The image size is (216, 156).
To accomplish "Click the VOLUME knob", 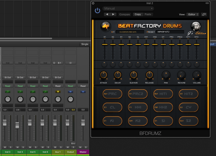I will tap(197, 75).
